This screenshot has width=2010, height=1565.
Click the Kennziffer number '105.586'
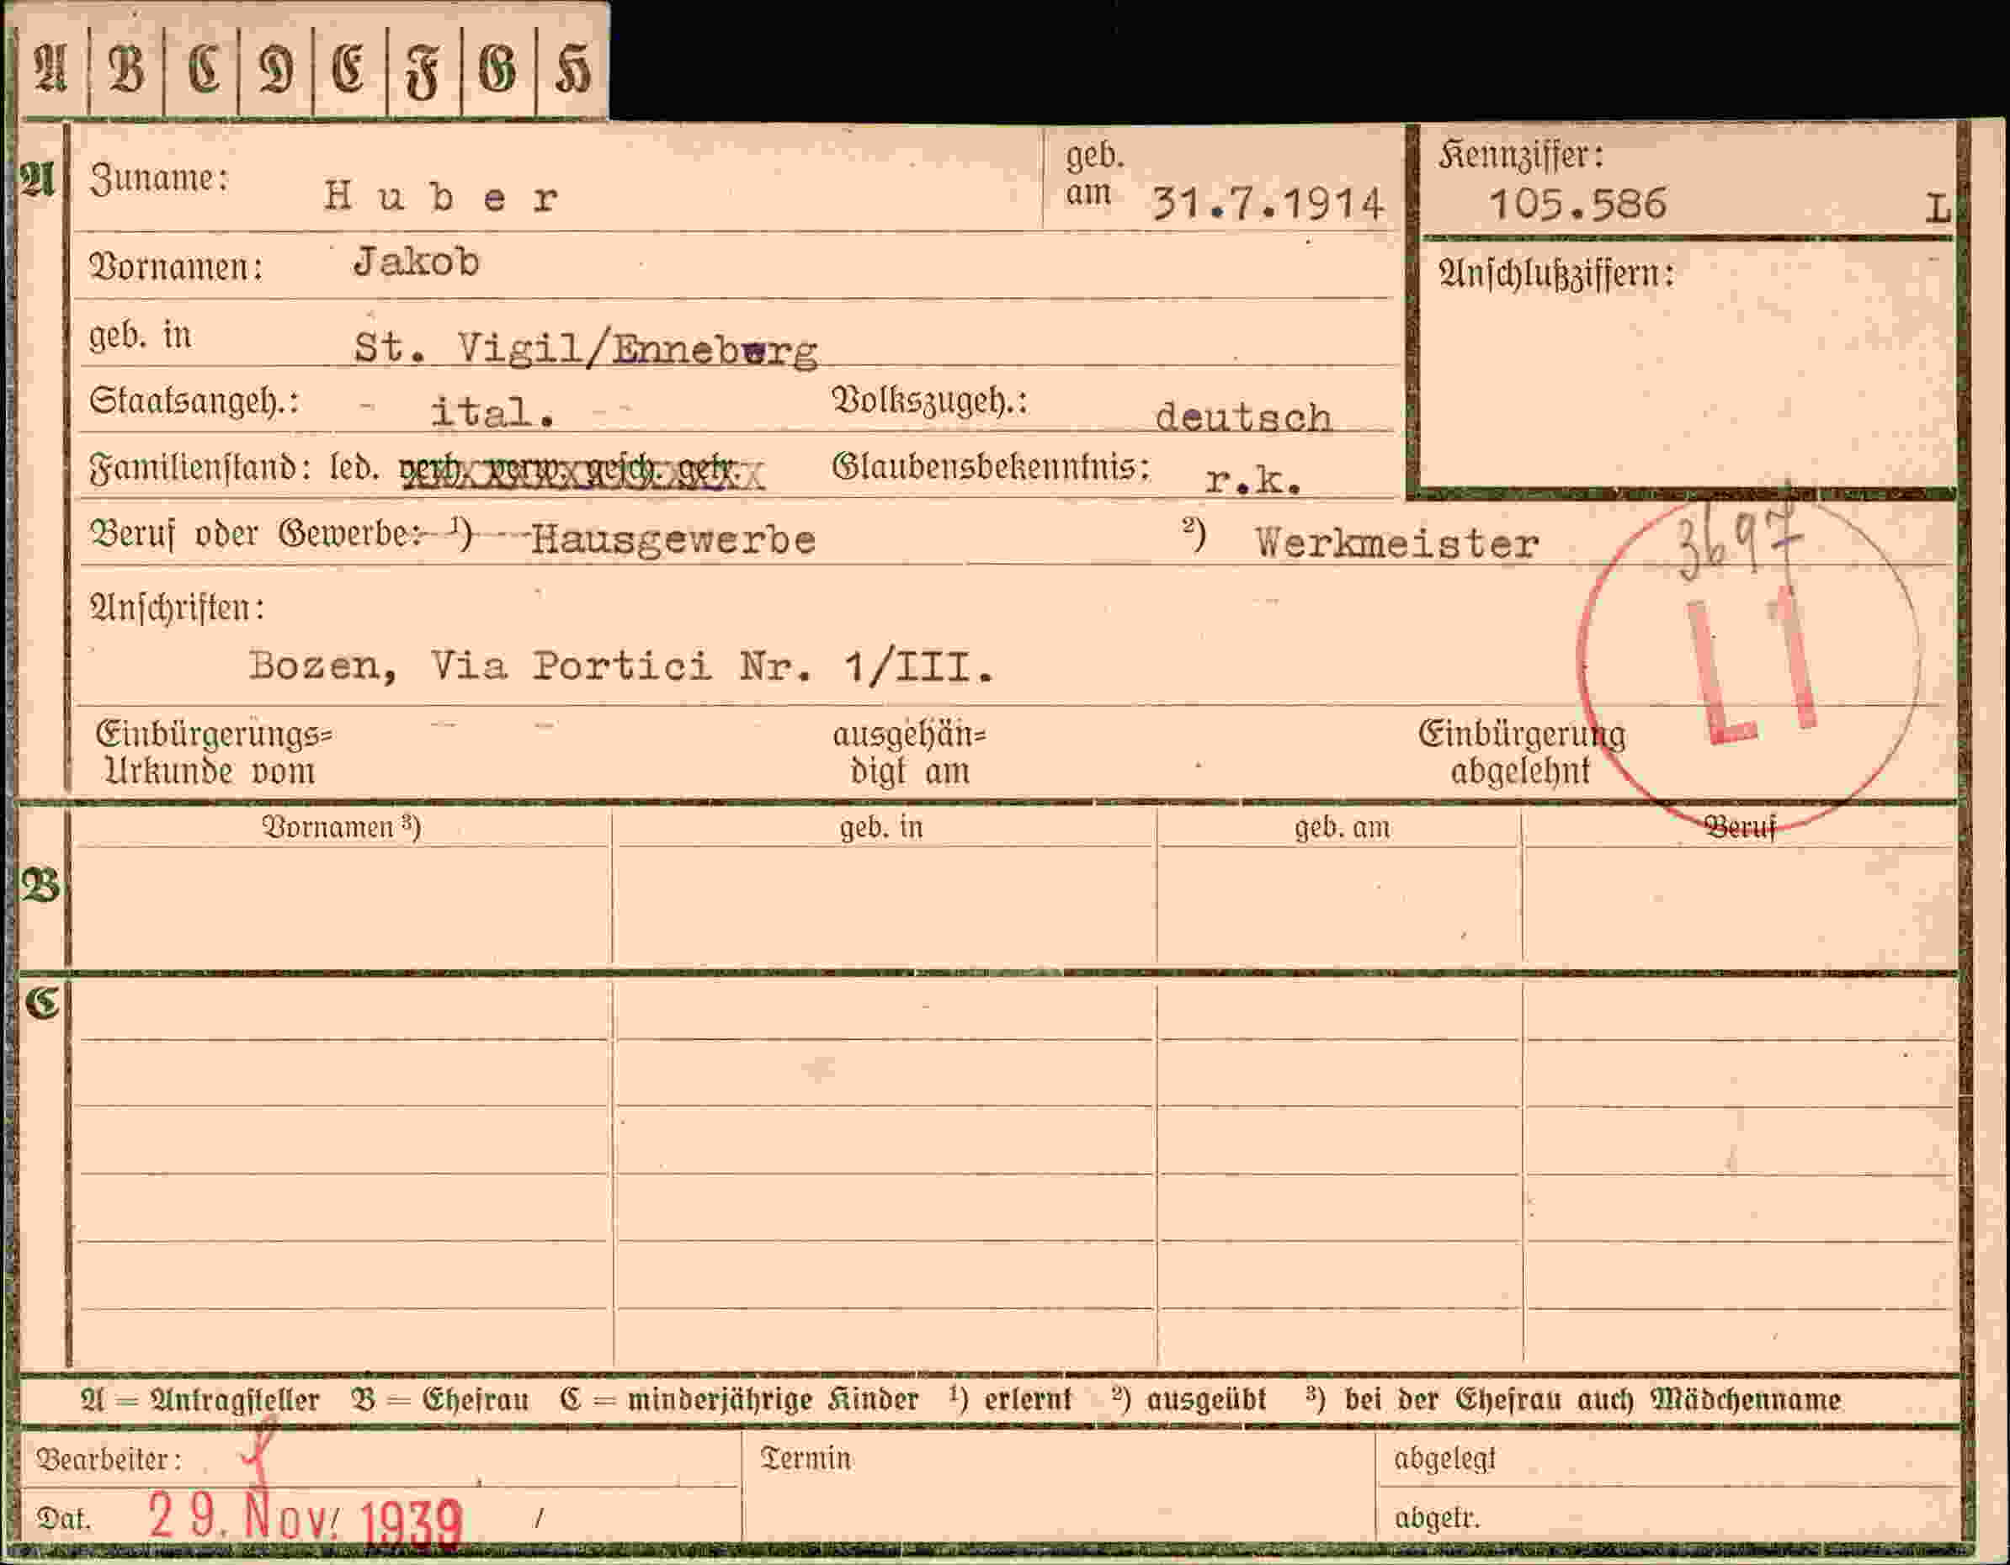pos(1577,204)
